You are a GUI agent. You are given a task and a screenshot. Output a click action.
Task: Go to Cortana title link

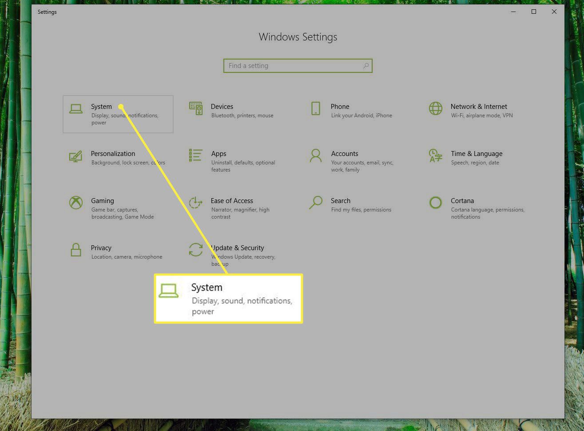tap(462, 201)
